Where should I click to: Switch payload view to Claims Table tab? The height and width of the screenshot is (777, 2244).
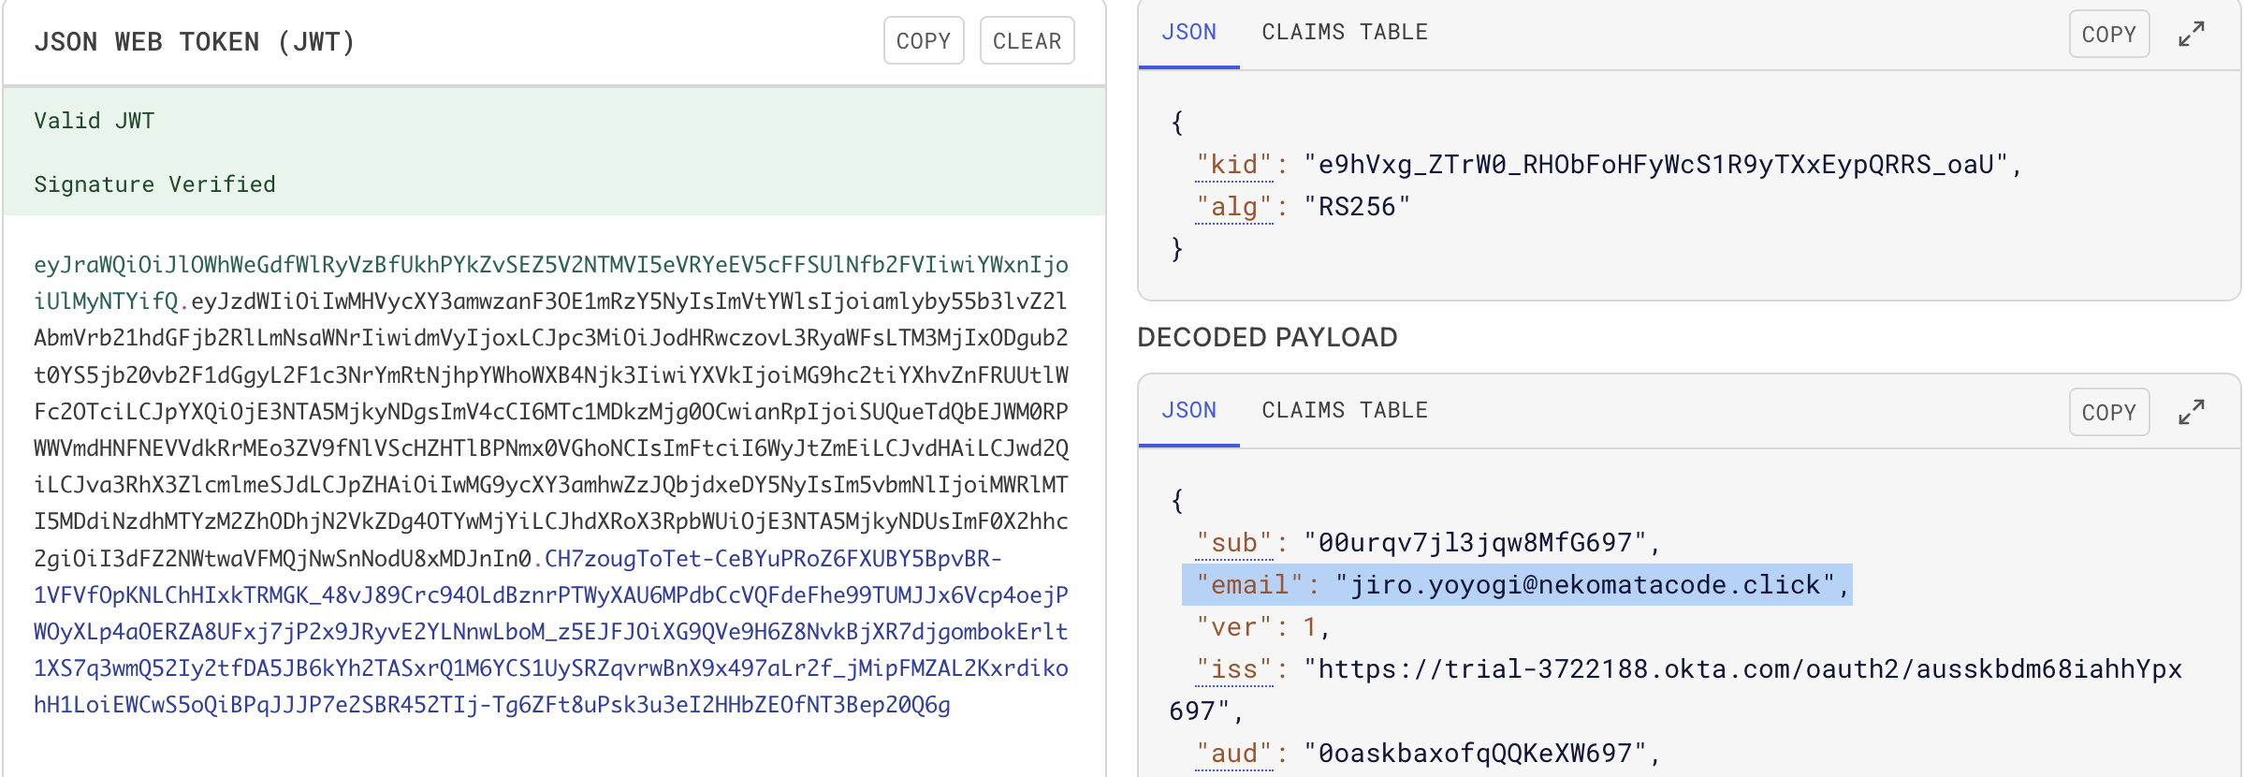[x=1345, y=410]
